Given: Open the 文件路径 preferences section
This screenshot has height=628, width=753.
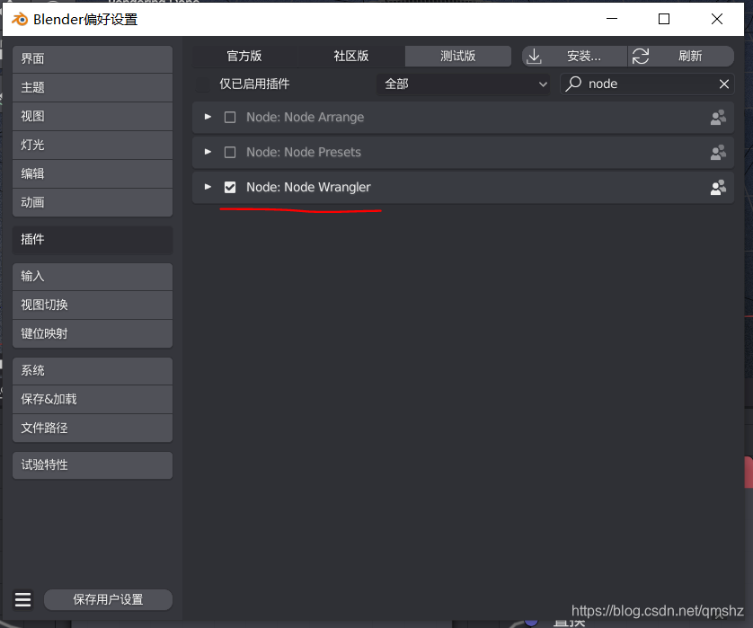Looking at the screenshot, I should [x=93, y=429].
